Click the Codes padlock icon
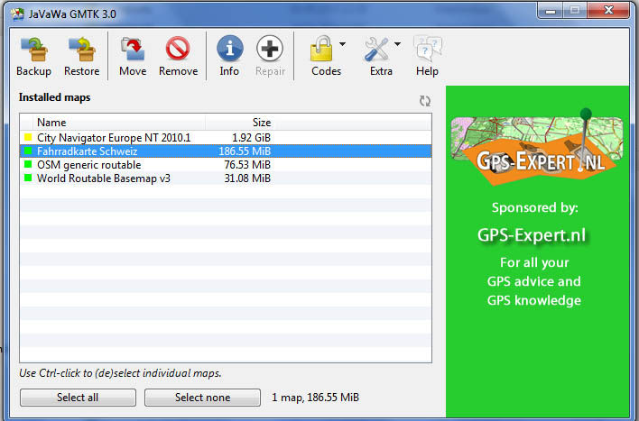 (322, 49)
